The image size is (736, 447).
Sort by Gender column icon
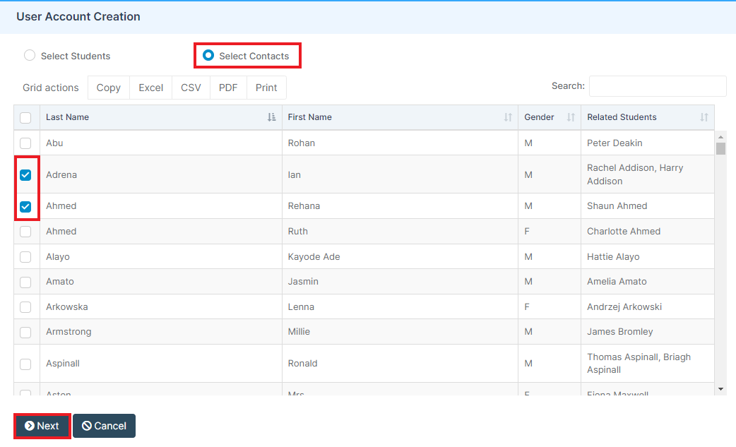click(x=571, y=117)
